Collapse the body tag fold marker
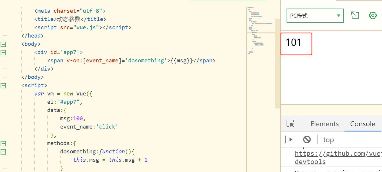 click(x=3, y=44)
